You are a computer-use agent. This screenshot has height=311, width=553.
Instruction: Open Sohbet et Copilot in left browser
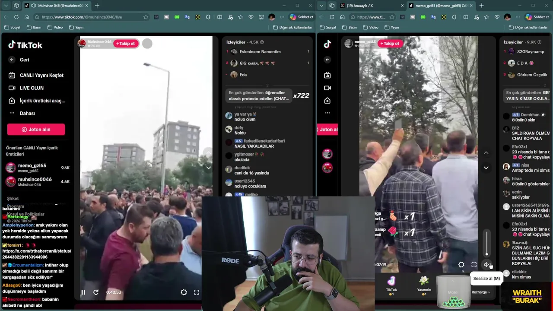(x=301, y=17)
